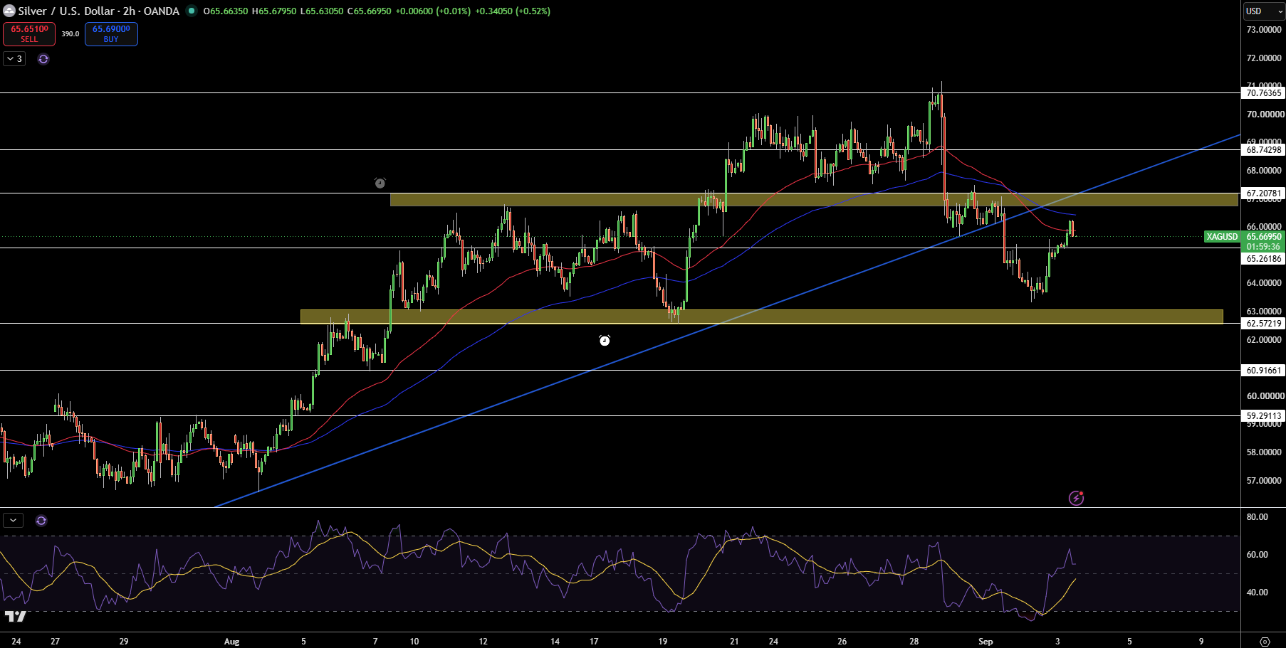Click the Aug date label on time axis

(231, 641)
